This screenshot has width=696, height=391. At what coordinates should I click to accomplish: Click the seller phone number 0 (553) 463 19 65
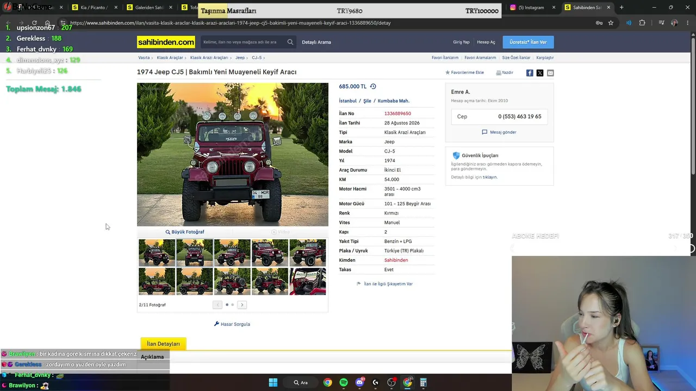[520, 116]
